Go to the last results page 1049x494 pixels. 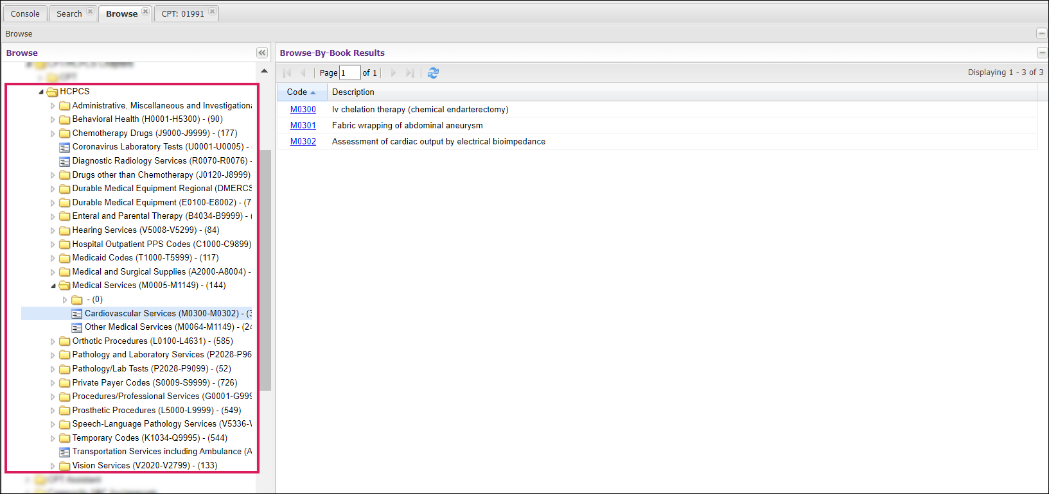point(410,73)
